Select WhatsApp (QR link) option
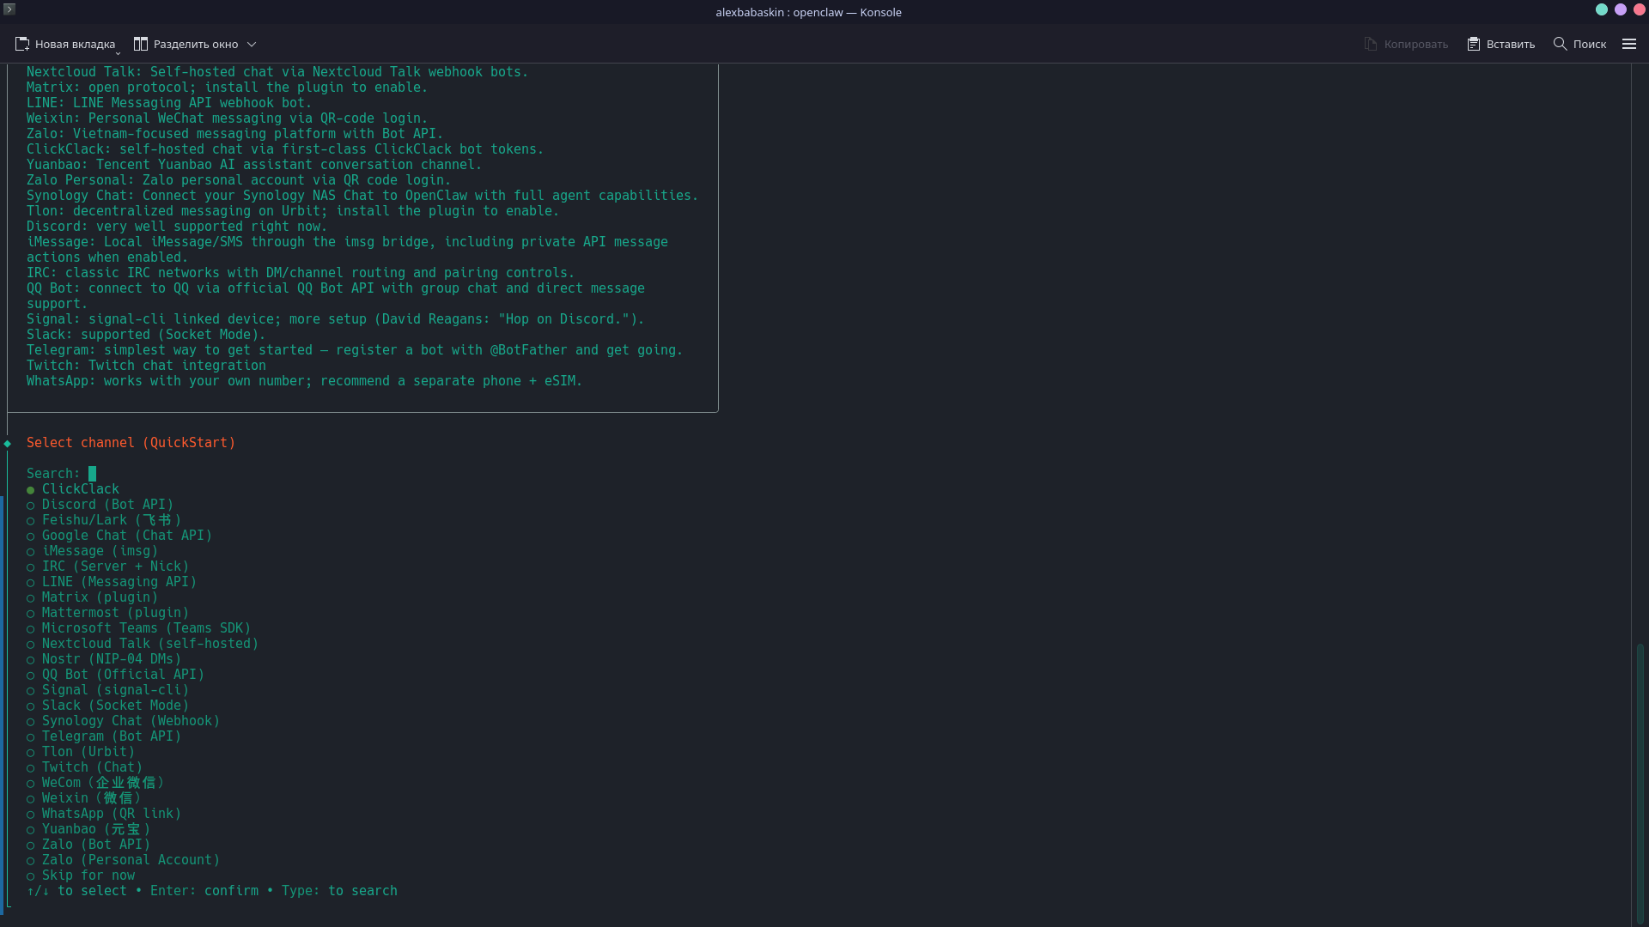Viewport: 1649px width, 927px height. 104,814
